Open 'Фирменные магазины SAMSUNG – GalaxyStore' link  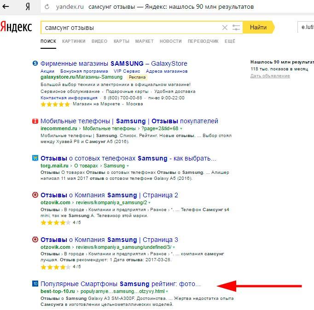pyautogui.click(x=114, y=63)
